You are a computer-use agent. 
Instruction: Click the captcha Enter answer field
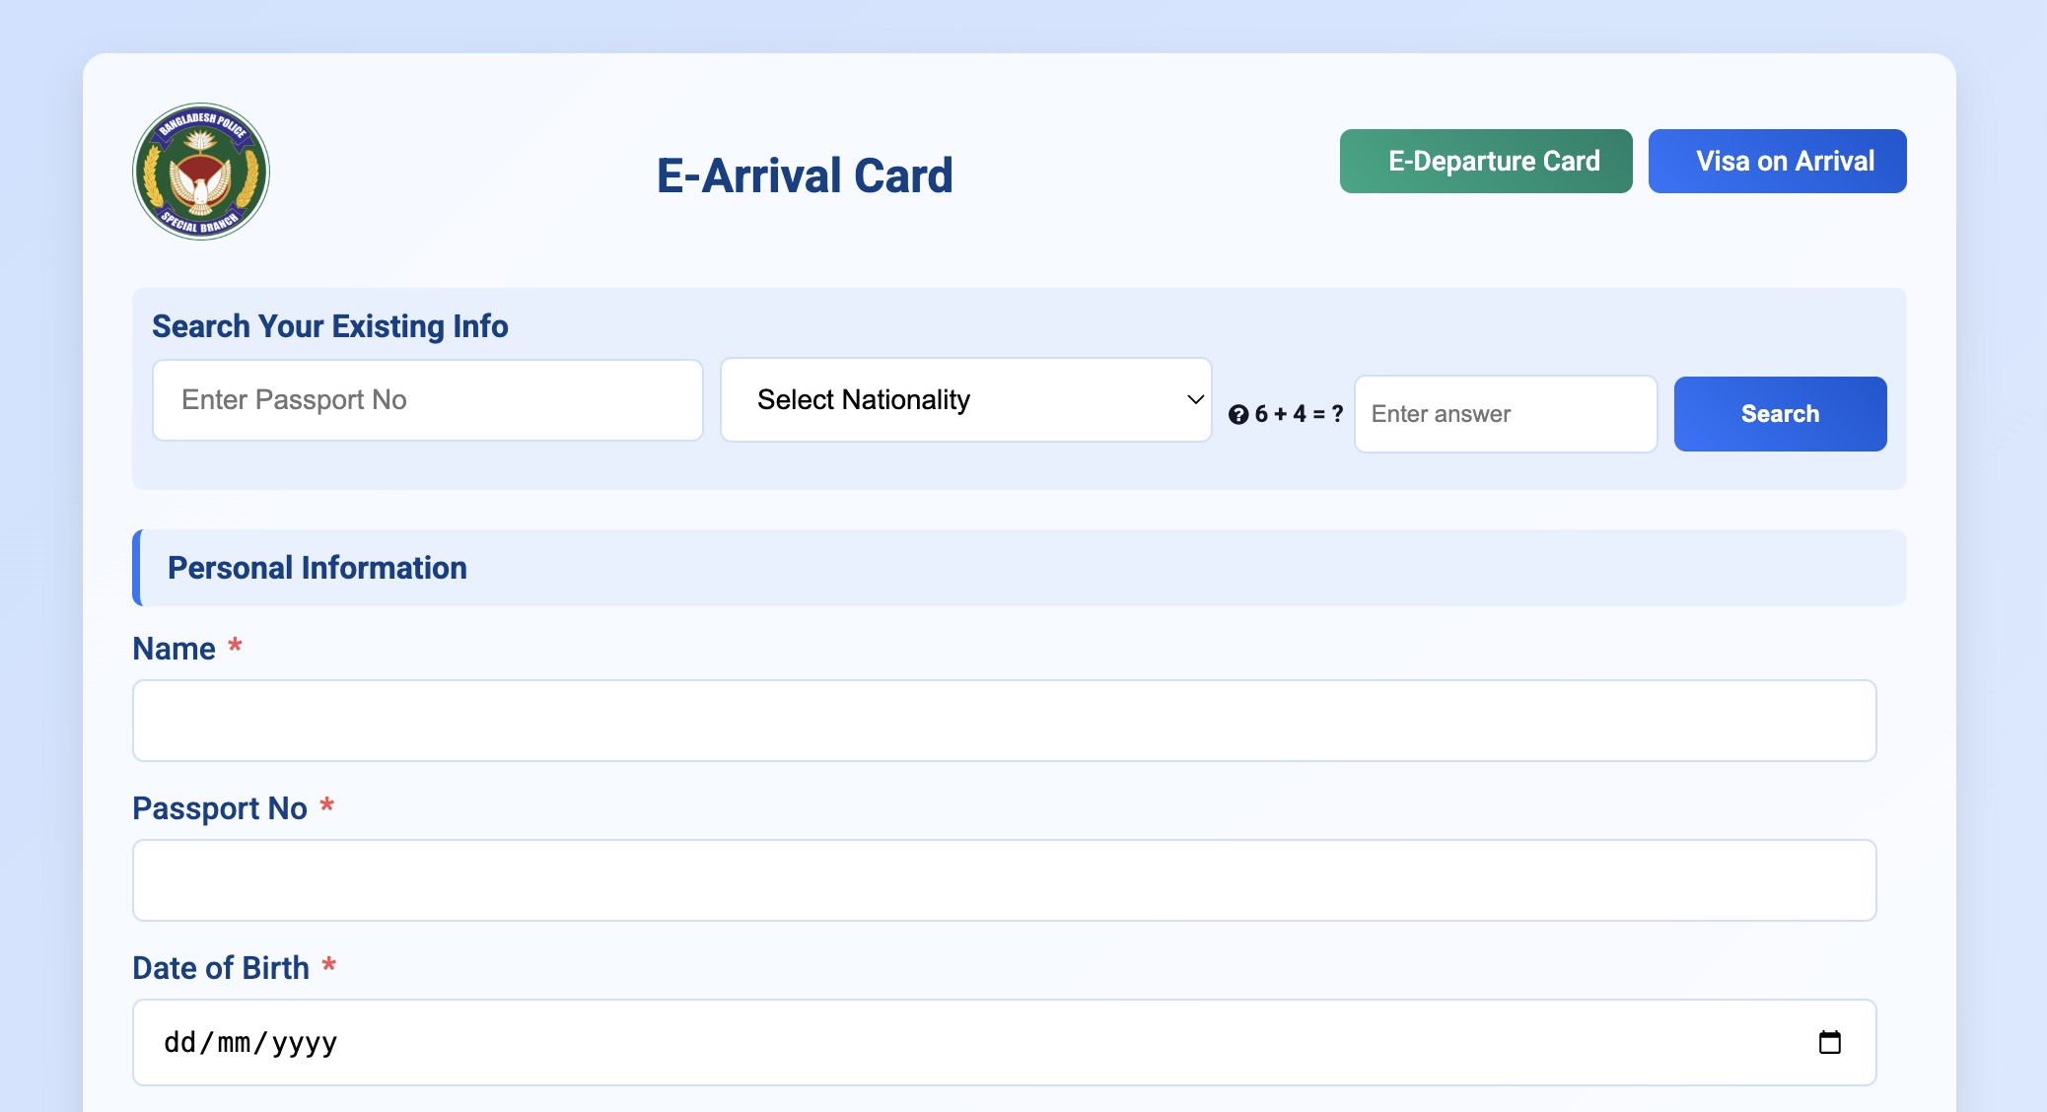[x=1506, y=414]
